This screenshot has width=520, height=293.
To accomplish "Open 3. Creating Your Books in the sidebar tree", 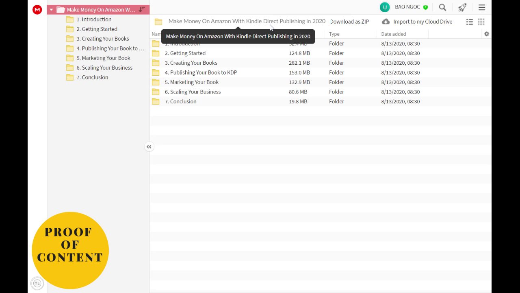I will point(103,39).
